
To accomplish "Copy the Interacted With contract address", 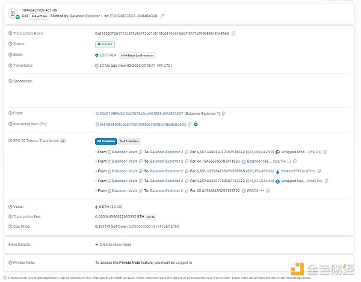I will [x=190, y=124].
